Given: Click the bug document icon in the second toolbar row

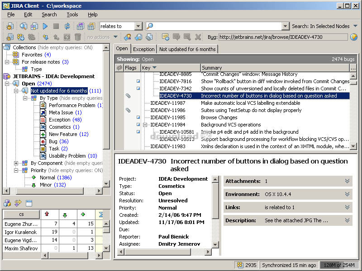Looking at the screenshot, I should 10,37.
